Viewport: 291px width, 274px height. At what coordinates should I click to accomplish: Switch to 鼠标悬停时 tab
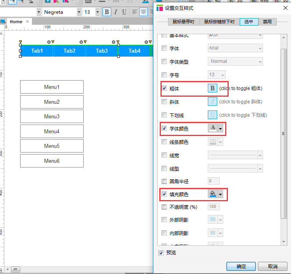pyautogui.click(x=184, y=22)
